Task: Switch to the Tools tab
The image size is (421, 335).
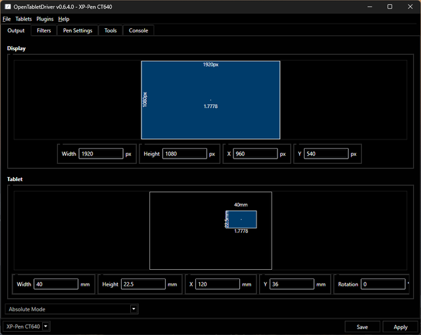Action: pyautogui.click(x=111, y=30)
